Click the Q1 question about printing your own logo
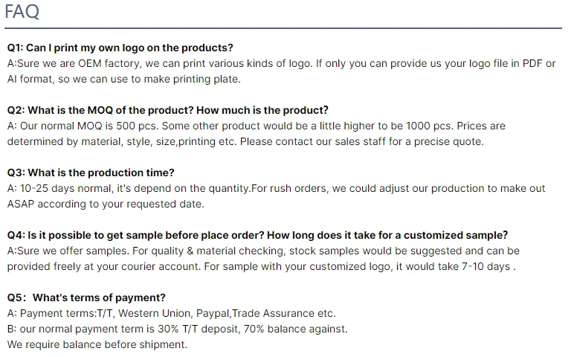The width and height of the screenshot is (574, 357). pos(120,48)
